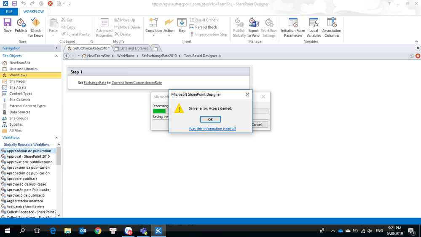Cancel the processing dialog

[260, 124]
